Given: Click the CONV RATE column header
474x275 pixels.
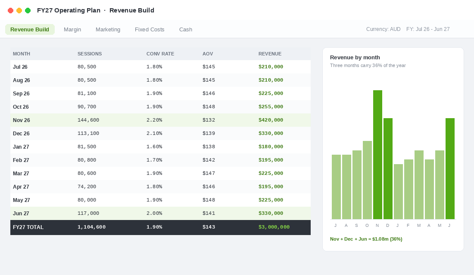Looking at the screenshot, I should pos(160,54).
